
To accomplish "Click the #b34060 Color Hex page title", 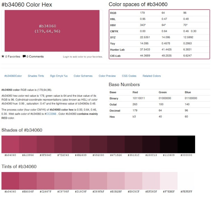I will [x=27, y=5].
